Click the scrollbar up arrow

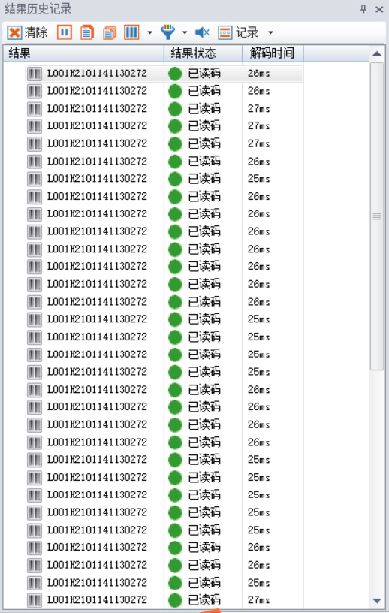[377, 53]
